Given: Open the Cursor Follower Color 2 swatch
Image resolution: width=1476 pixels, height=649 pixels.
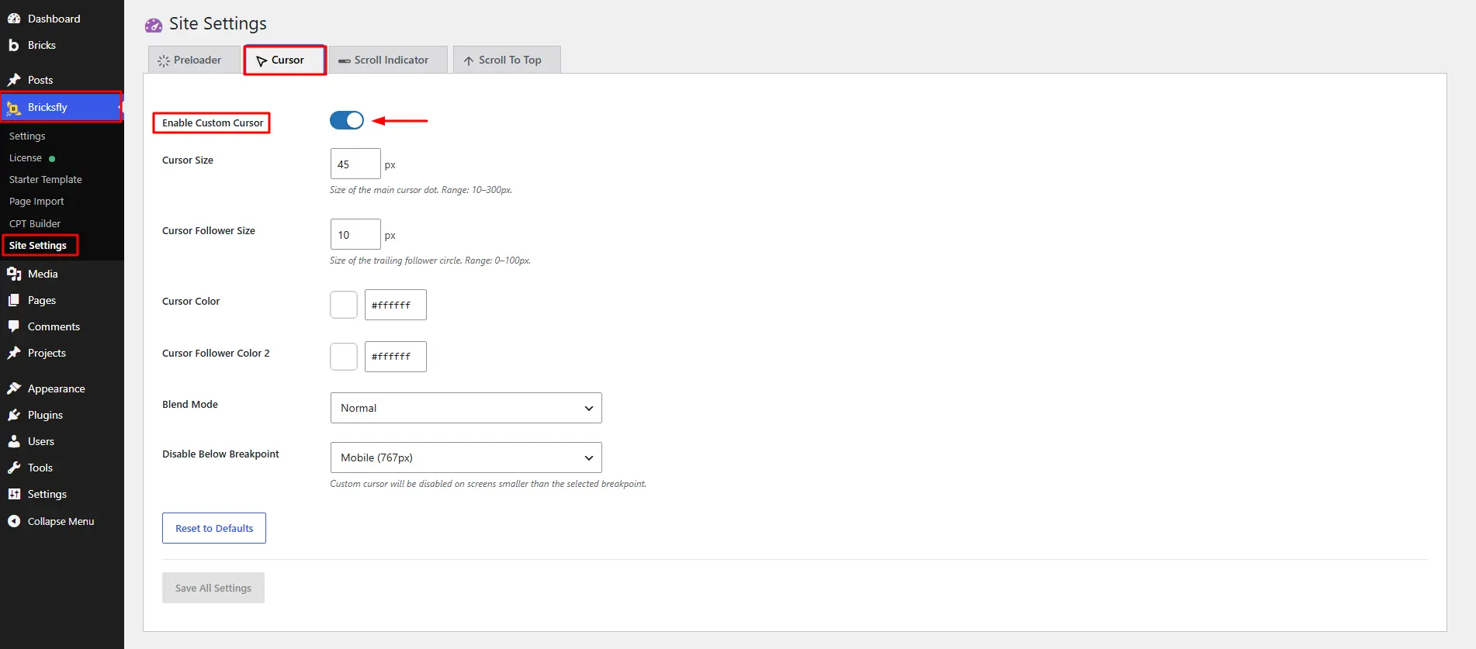Looking at the screenshot, I should [344, 357].
